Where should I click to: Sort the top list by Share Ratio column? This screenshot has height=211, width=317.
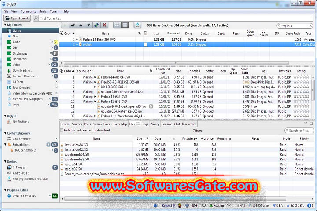tap(293, 33)
